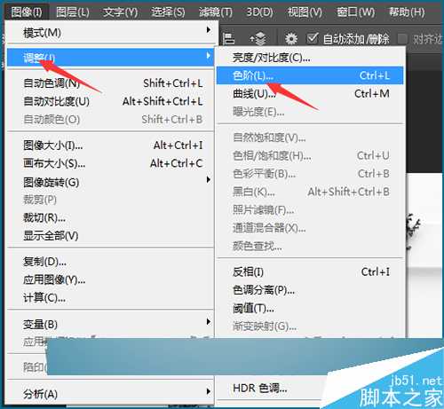The height and width of the screenshot is (409, 444).
Task: Open the 图层(L) menu
Action: pos(73,12)
